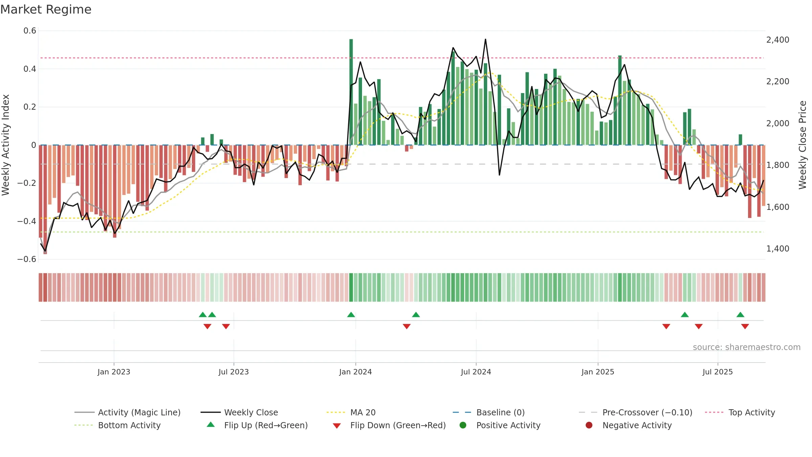Click the tallest green bar at Jan 2024
The height and width of the screenshot is (457, 812).
(351, 92)
